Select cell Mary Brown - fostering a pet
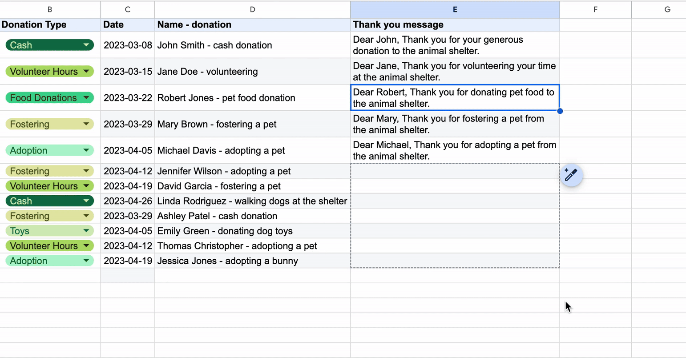This screenshot has height=358, width=686. 252,124
